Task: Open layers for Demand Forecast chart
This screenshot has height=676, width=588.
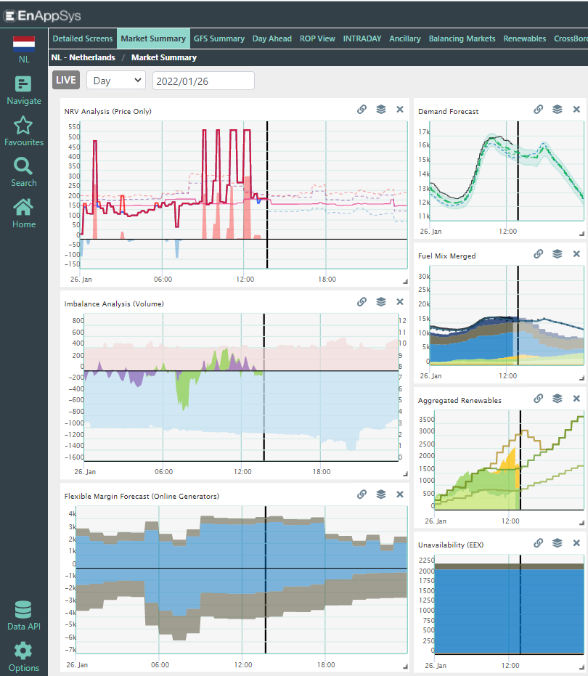Action: [558, 110]
